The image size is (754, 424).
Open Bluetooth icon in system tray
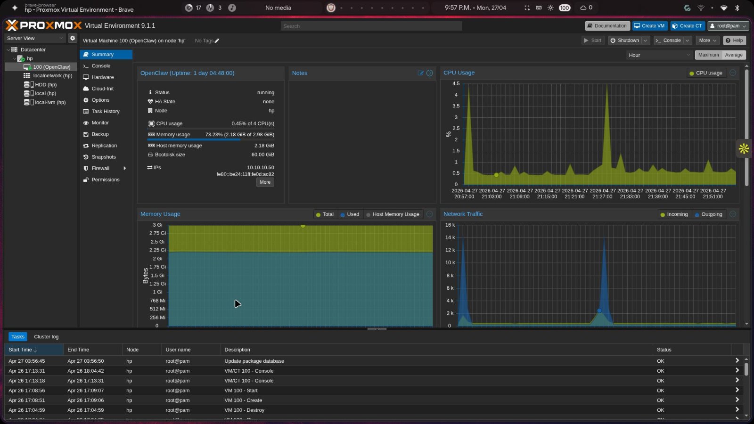(738, 8)
